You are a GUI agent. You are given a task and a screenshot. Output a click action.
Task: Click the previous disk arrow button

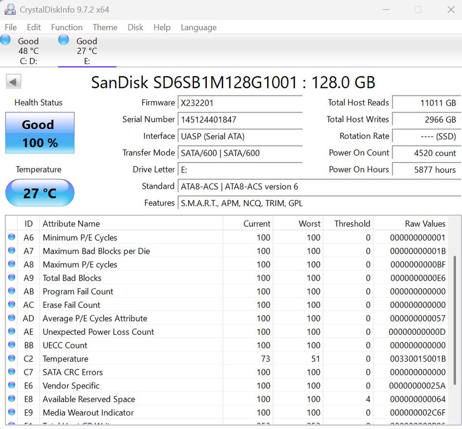pyautogui.click(x=13, y=82)
